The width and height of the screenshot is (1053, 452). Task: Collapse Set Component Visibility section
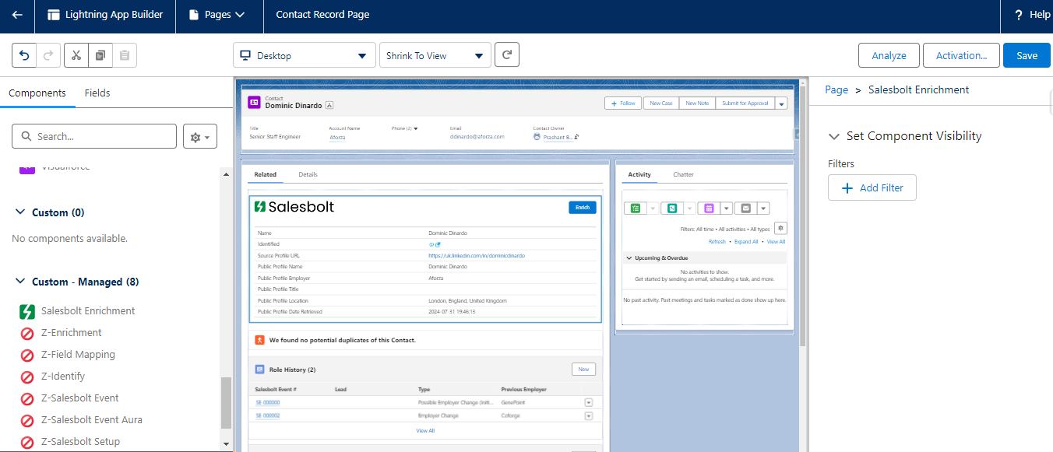pos(835,136)
